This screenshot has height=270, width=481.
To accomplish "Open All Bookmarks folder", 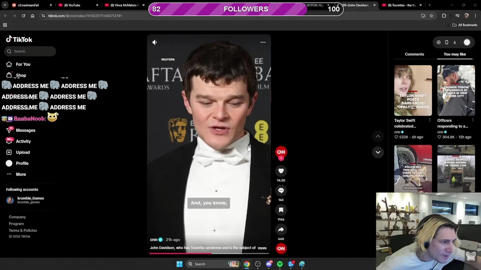I will pos(465,25).
